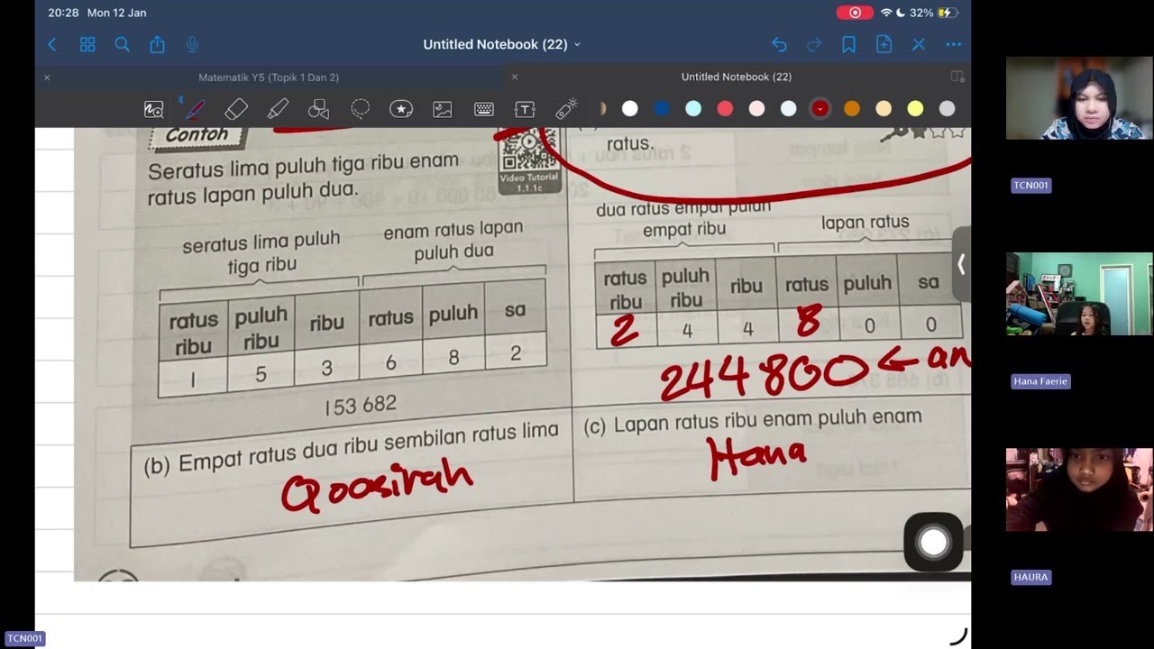The height and width of the screenshot is (649, 1154).
Task: Select the Text box tool
Action: point(525,109)
